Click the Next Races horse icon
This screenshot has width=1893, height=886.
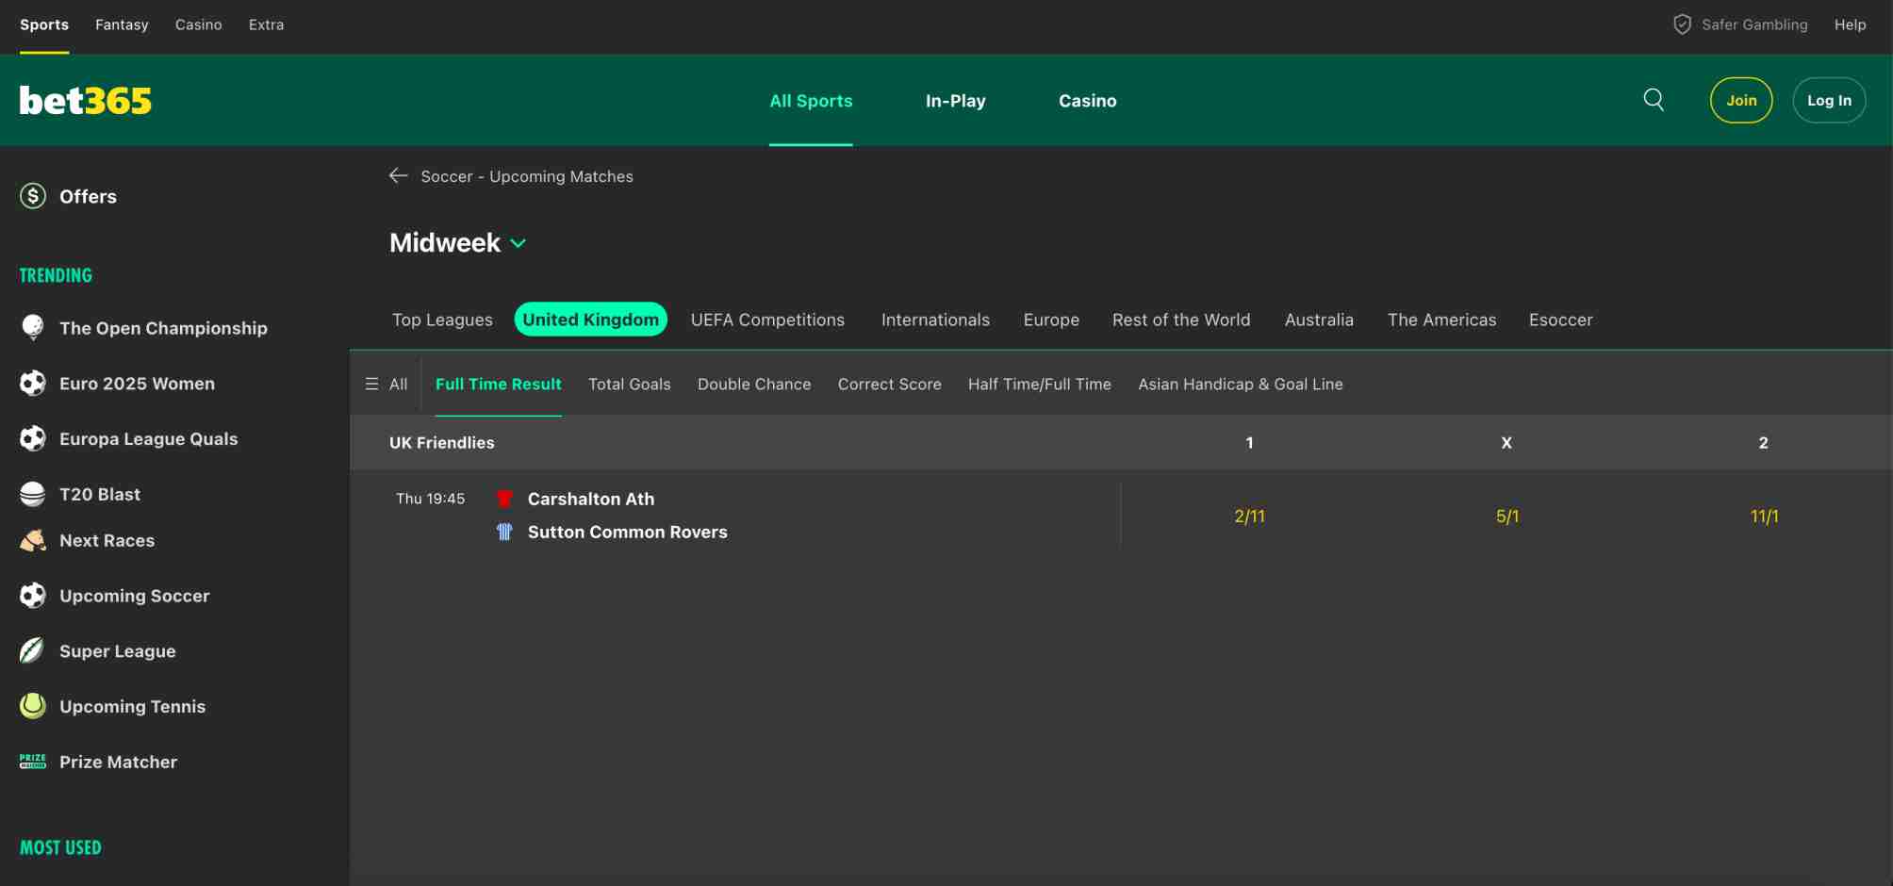33,540
